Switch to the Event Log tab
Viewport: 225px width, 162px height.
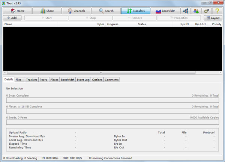(x=83, y=80)
